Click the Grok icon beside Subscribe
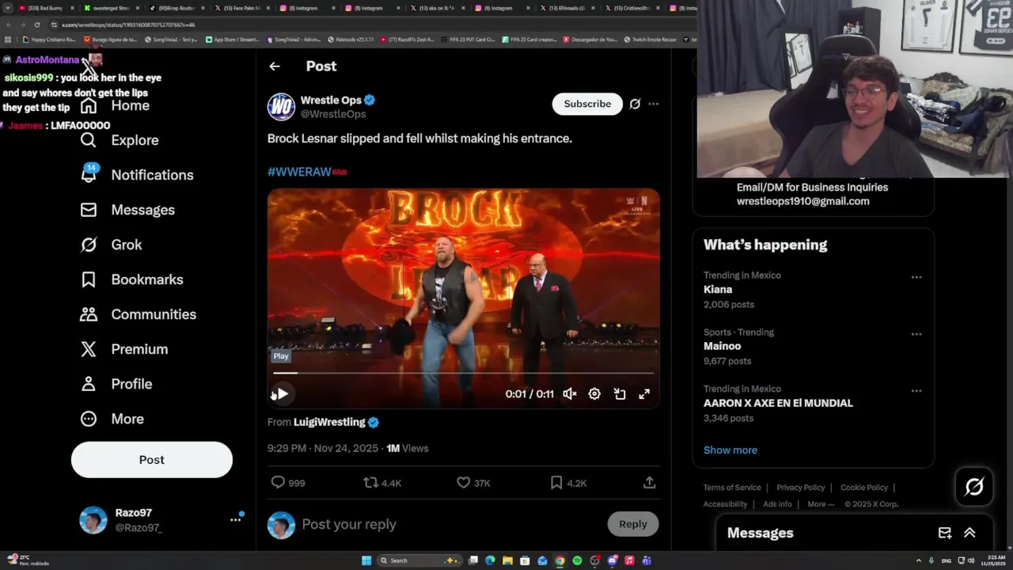1013x570 pixels. coord(635,104)
